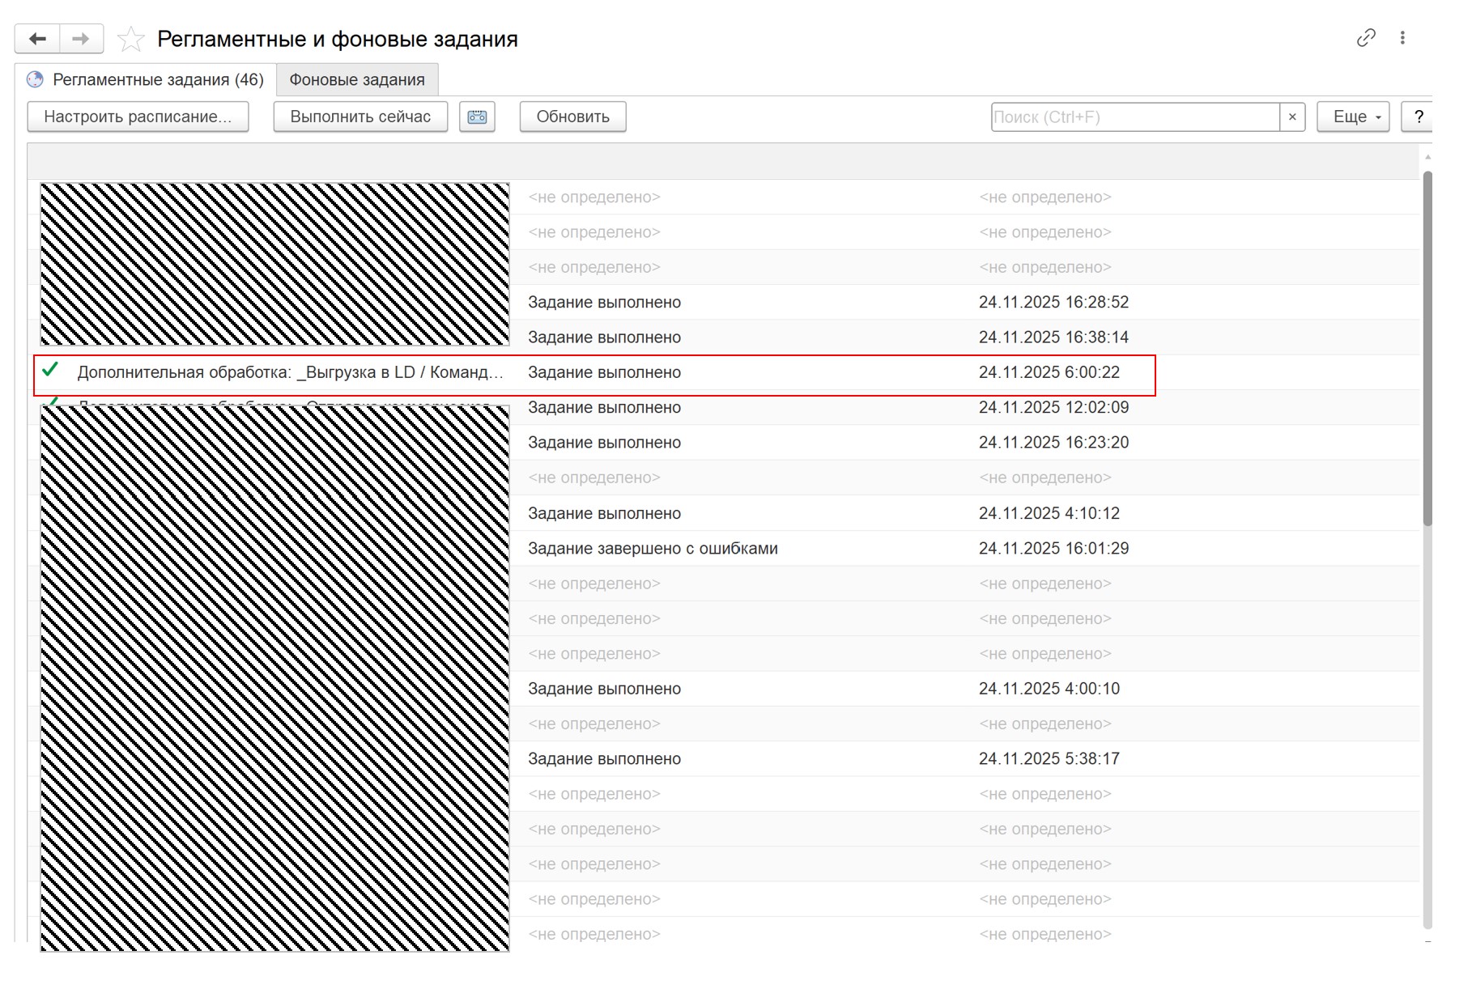Image resolution: width=1472 pixels, height=989 pixels.
Task: Select the Регламентные задания (46) tab
Action: coord(158,80)
